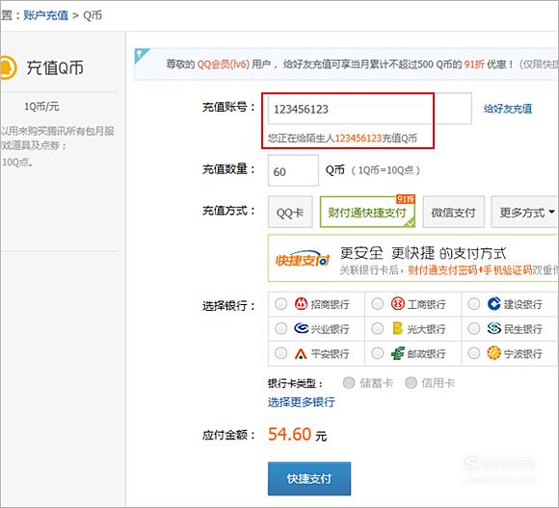Select the QQ卡 payment method
This screenshot has width=559, height=508.
290,212
